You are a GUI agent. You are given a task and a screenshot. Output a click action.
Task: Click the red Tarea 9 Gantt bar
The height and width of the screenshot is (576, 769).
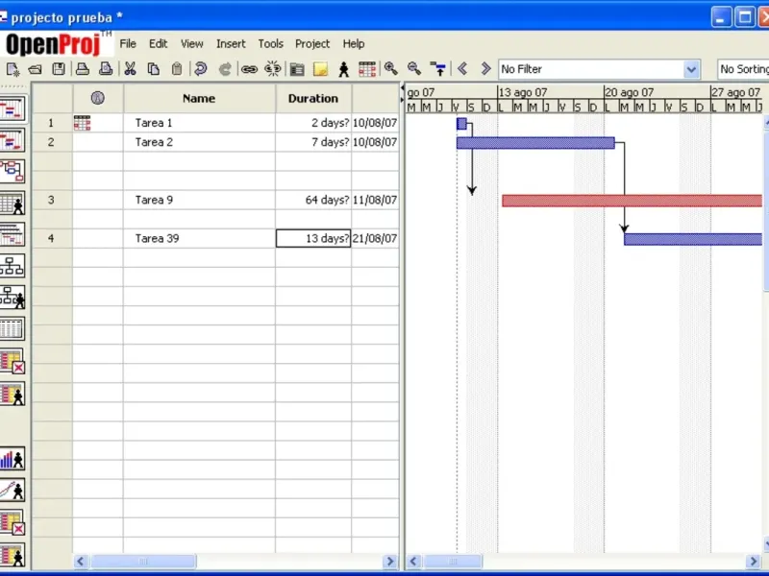tap(632, 201)
